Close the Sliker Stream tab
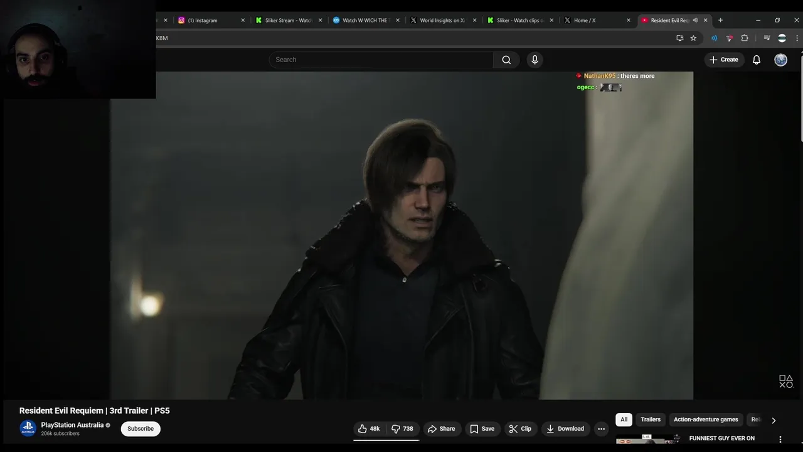 [x=320, y=20]
